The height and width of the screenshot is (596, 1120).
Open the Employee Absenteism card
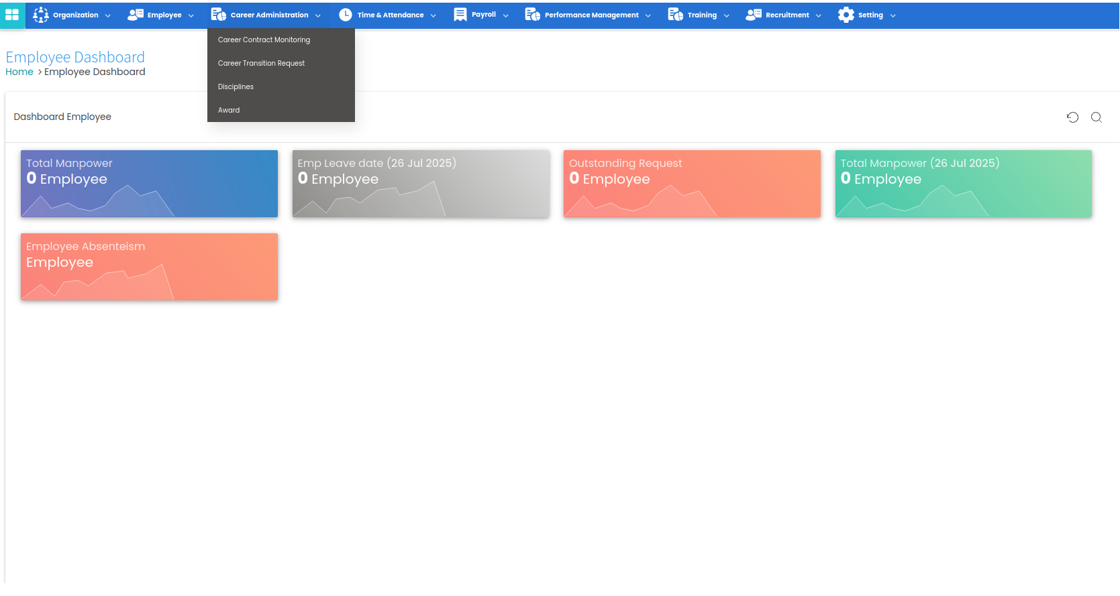pos(149,267)
